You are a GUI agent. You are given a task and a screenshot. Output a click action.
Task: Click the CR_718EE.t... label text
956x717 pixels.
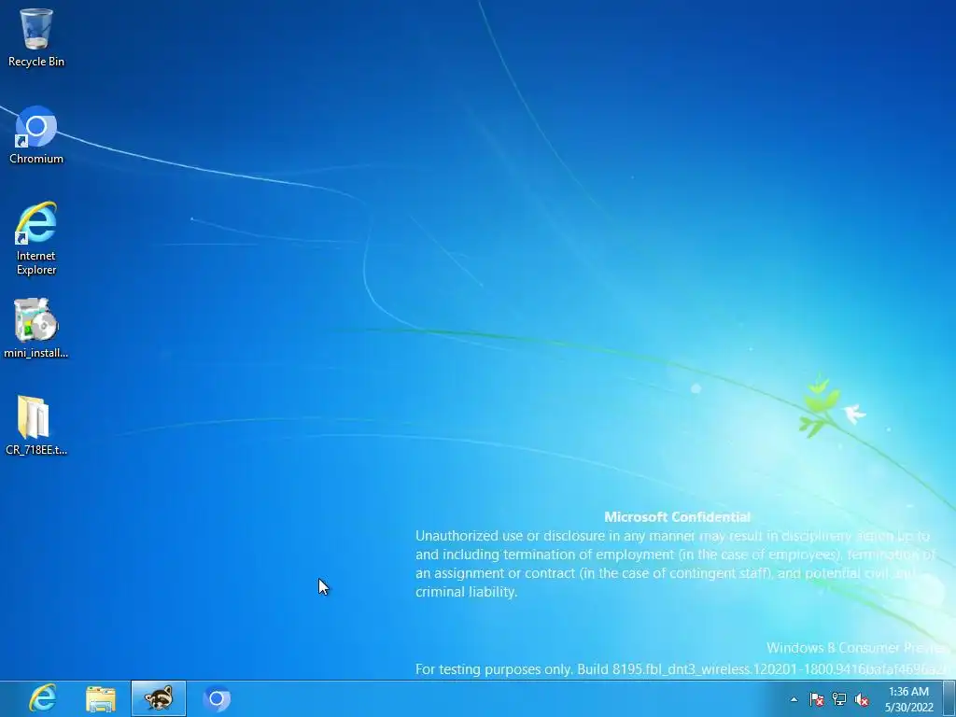[x=36, y=450]
